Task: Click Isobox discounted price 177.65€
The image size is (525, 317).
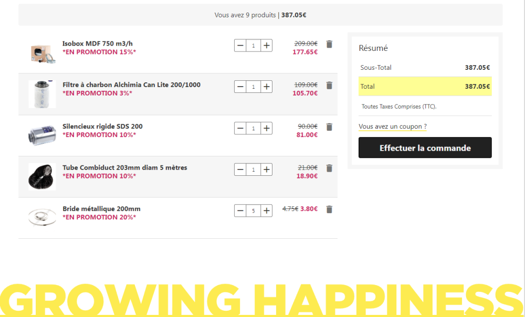Action: click(x=305, y=52)
